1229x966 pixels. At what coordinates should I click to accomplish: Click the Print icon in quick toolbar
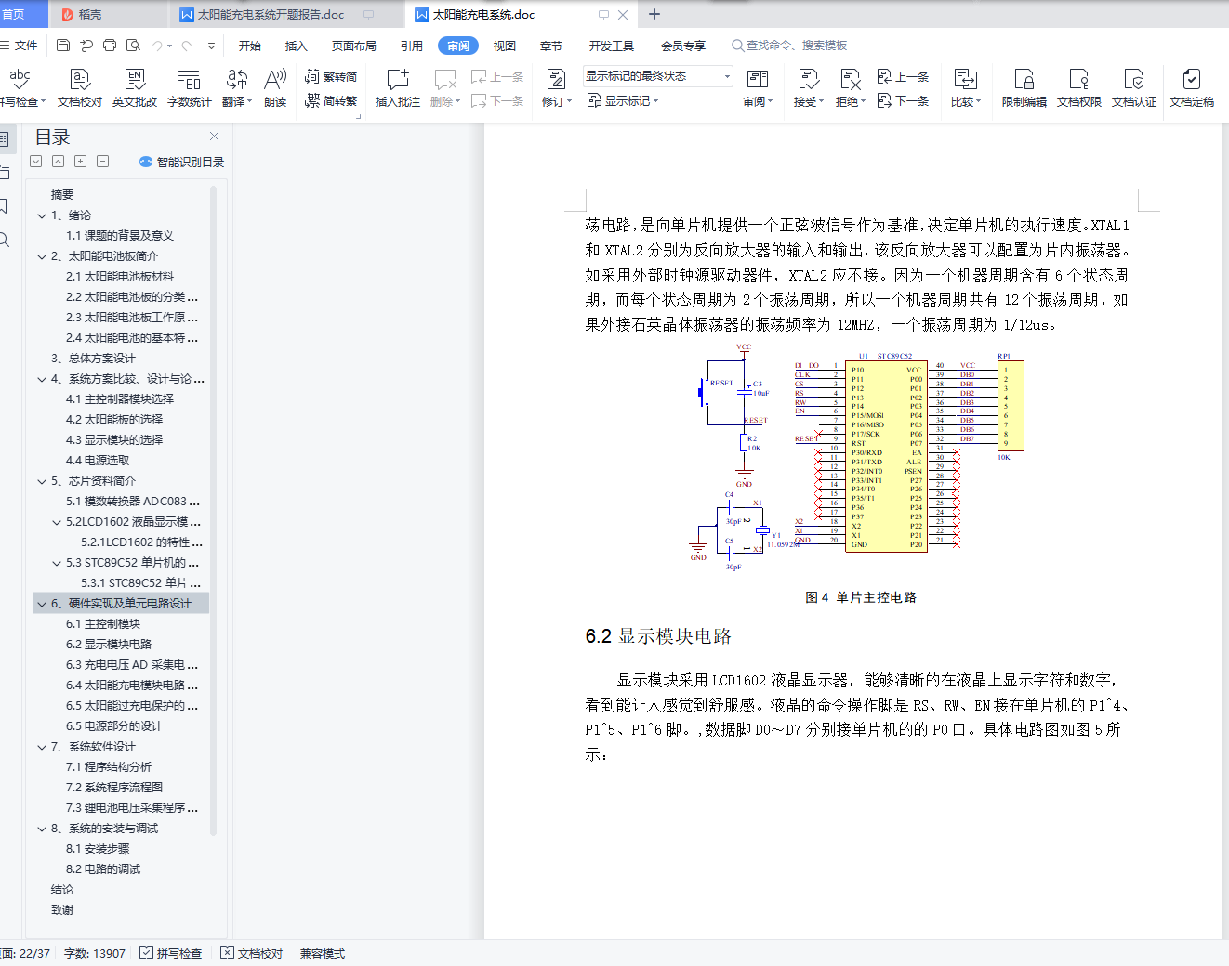click(x=110, y=46)
